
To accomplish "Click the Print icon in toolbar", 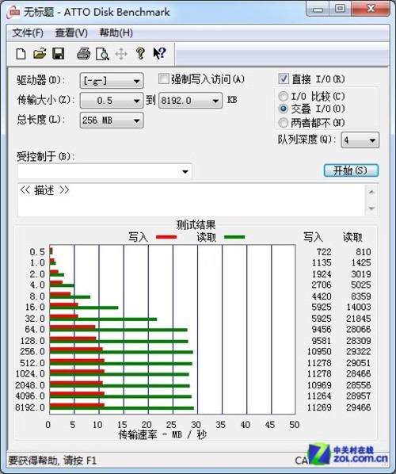I will [x=83, y=54].
